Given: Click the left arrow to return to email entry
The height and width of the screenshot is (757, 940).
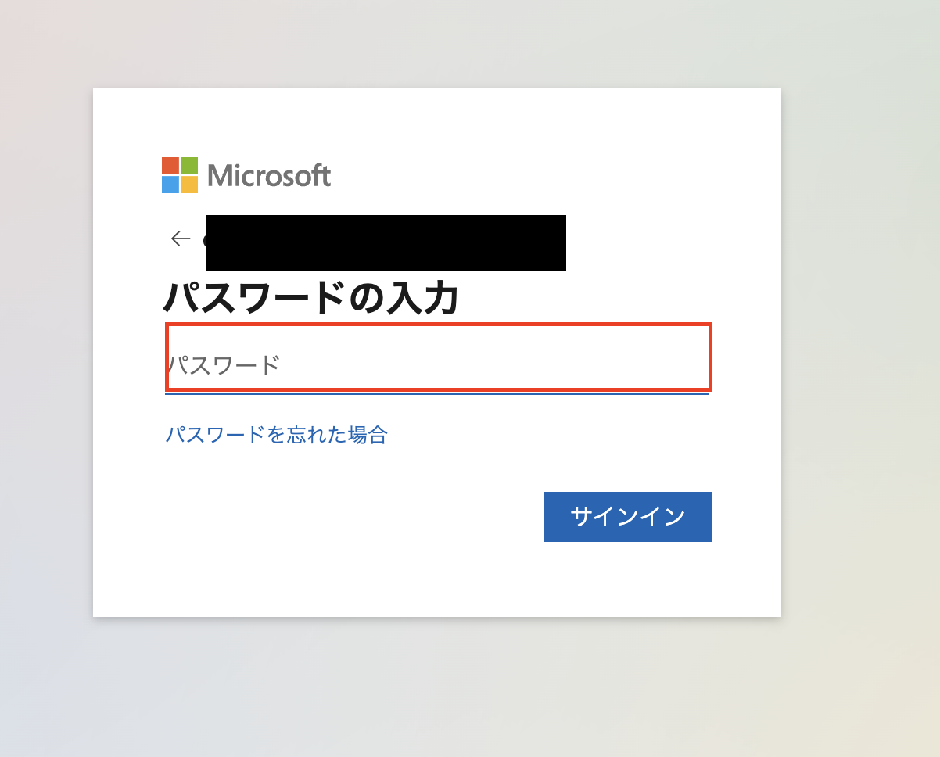Looking at the screenshot, I should click(x=180, y=239).
